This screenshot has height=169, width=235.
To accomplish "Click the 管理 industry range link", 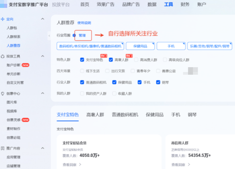I will point(82,35).
